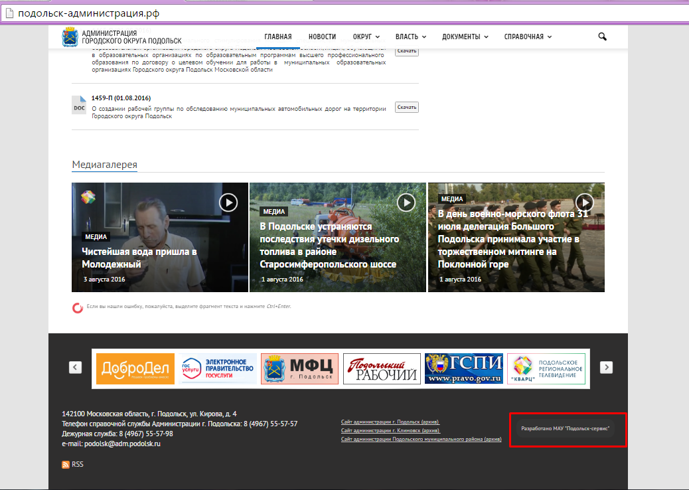The height and width of the screenshot is (490, 689).
Task: Open the МФЦ Подольск banner
Action: (x=299, y=368)
